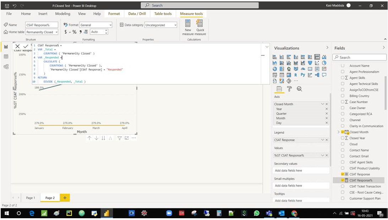Open Model view in left sidebar
Image resolution: width=388 pixels, height=220 pixels.
6,67
